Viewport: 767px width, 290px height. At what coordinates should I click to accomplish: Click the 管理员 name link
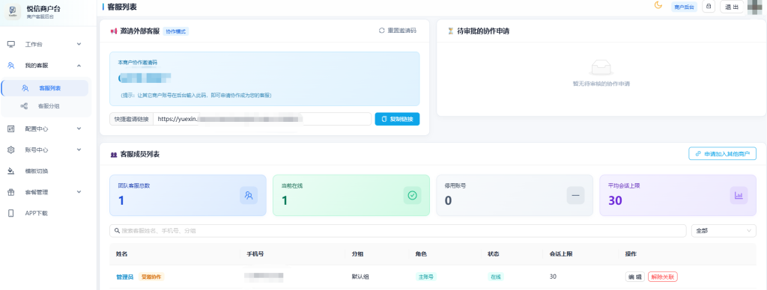(x=124, y=277)
